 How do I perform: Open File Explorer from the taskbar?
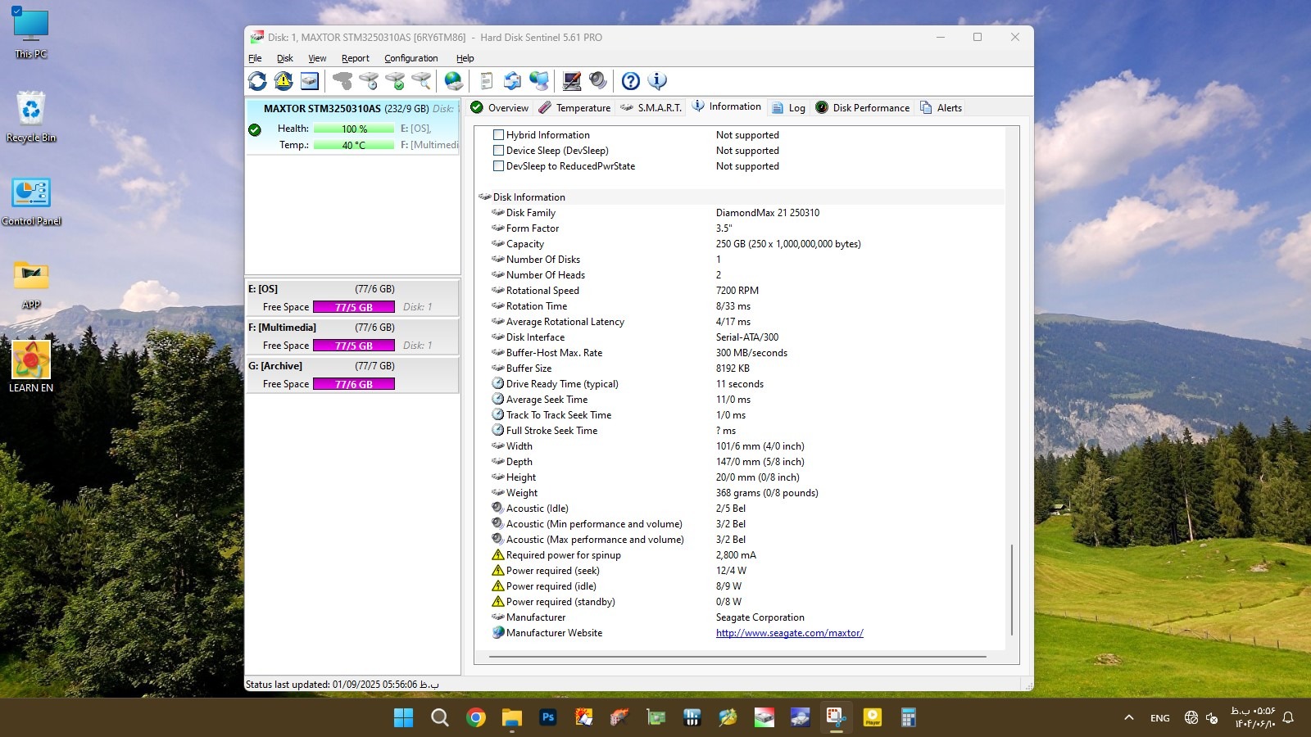[x=512, y=718]
